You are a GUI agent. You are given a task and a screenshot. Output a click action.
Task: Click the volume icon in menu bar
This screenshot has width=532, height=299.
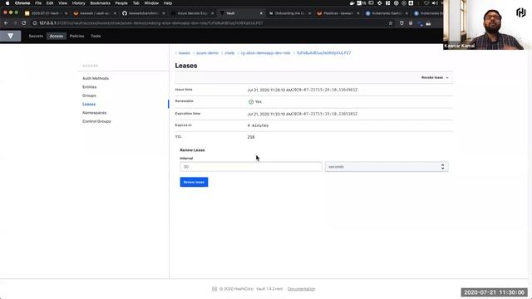435,3
